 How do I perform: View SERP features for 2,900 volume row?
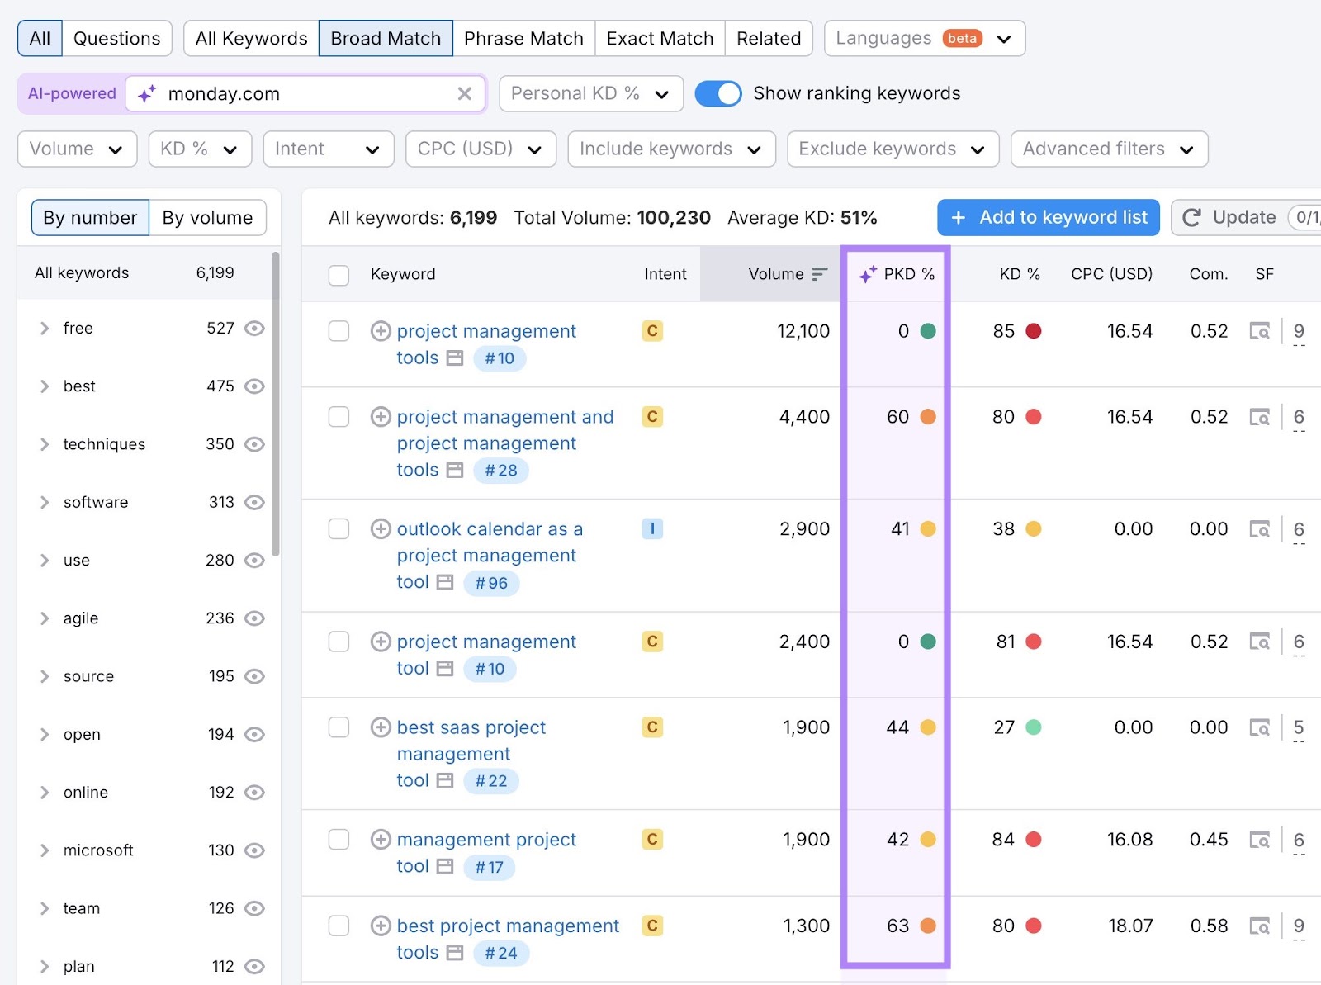pyautogui.click(x=1259, y=529)
